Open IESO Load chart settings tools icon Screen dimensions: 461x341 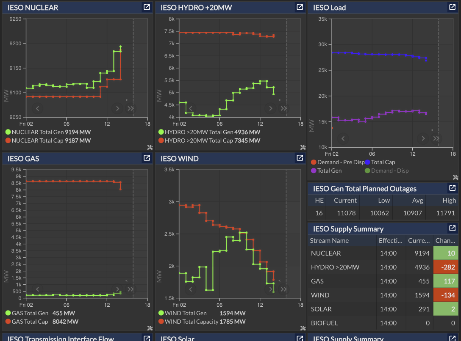[455, 177]
